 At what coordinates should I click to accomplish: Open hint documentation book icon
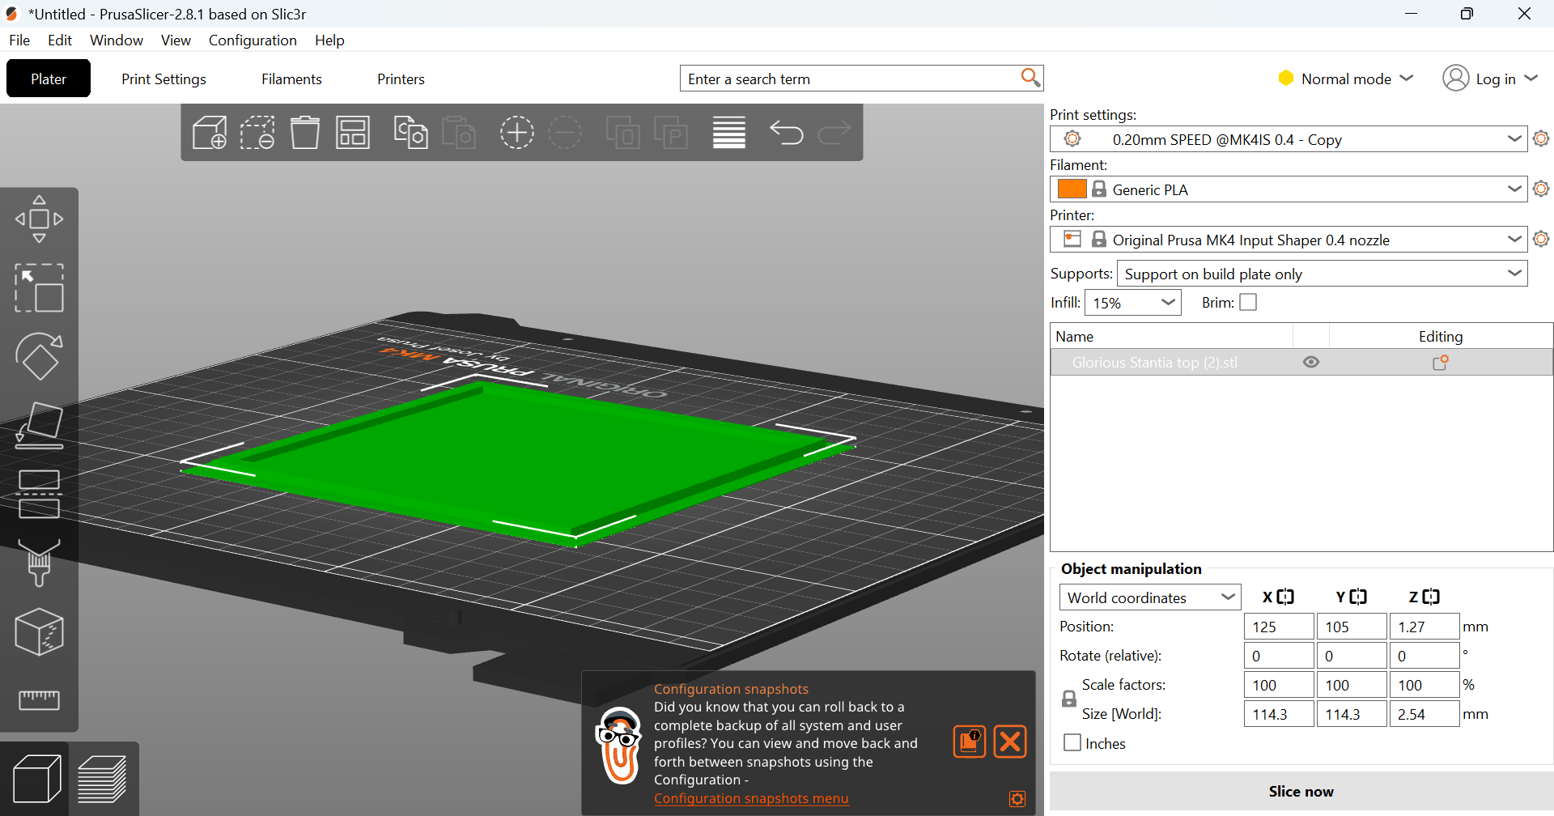(x=970, y=742)
